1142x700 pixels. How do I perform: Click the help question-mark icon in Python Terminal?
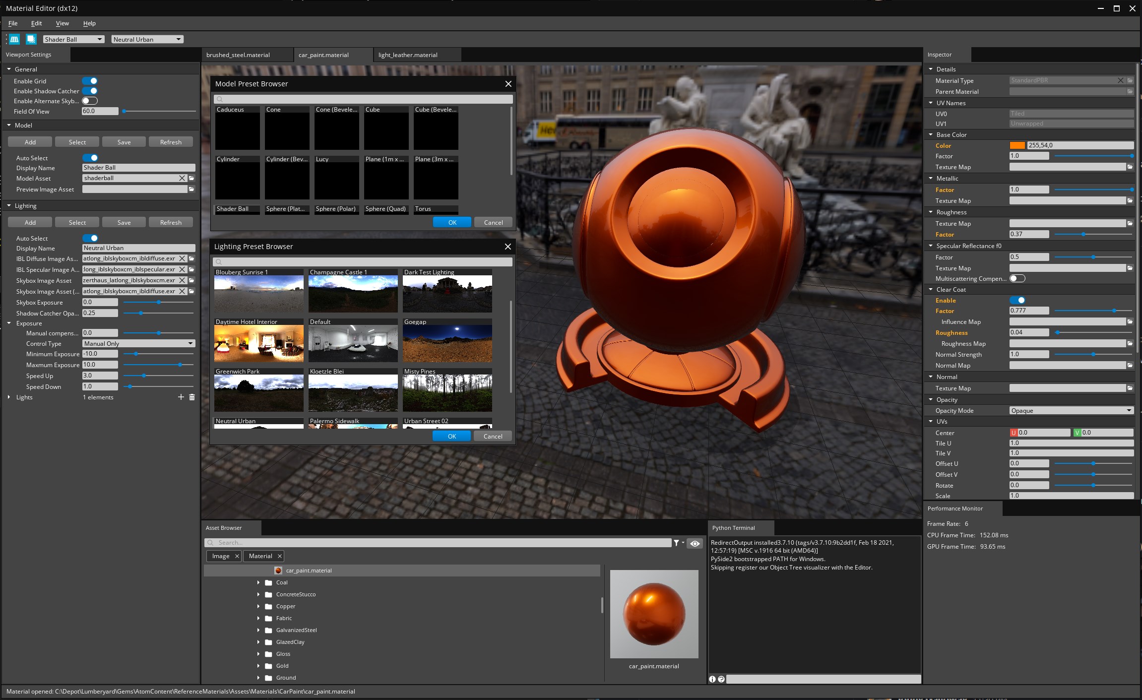pos(721,679)
